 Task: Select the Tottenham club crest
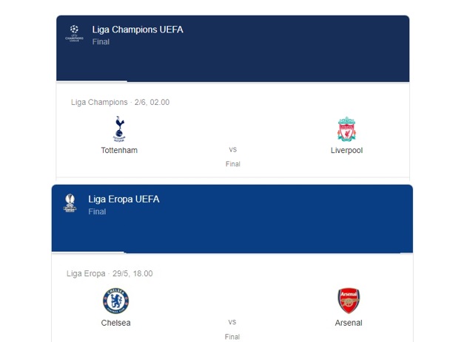click(119, 129)
